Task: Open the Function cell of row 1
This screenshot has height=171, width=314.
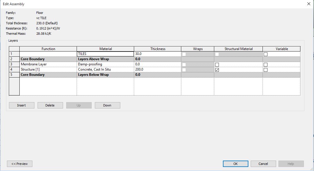Action: [48, 54]
